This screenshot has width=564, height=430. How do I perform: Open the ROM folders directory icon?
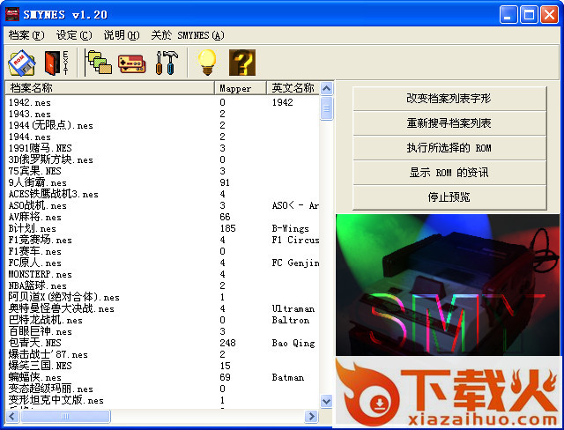(100, 63)
